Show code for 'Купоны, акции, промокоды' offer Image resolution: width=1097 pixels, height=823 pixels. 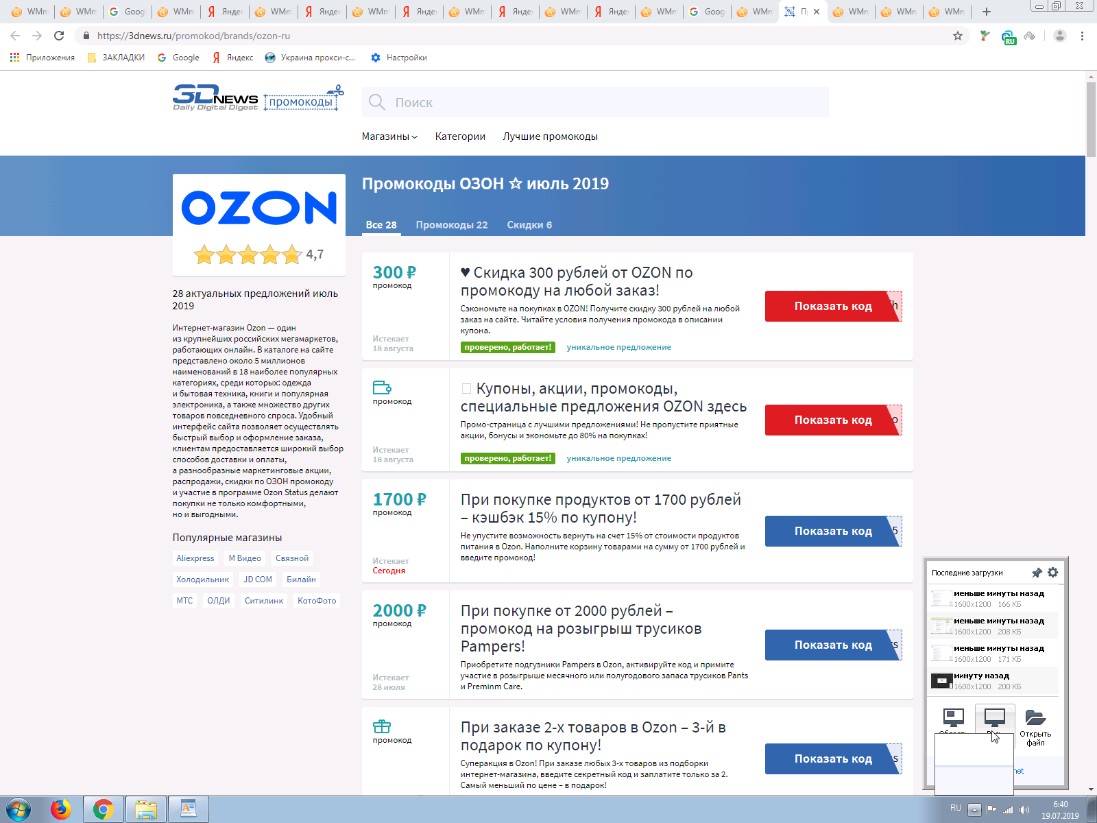pyautogui.click(x=833, y=420)
